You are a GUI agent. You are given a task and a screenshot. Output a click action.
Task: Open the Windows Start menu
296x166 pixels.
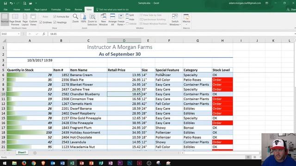(x=5, y=163)
